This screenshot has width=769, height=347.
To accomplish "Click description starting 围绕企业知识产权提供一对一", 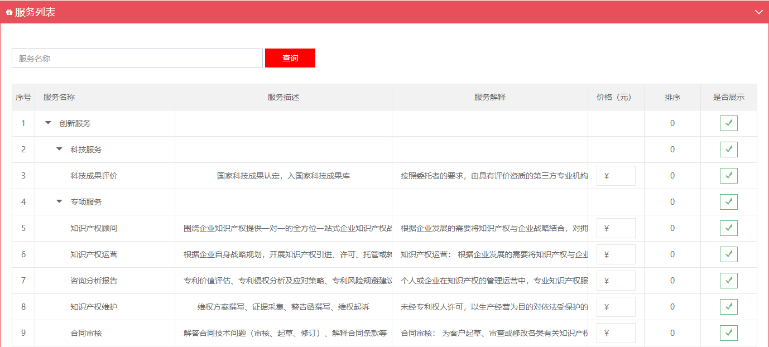I will (287, 228).
